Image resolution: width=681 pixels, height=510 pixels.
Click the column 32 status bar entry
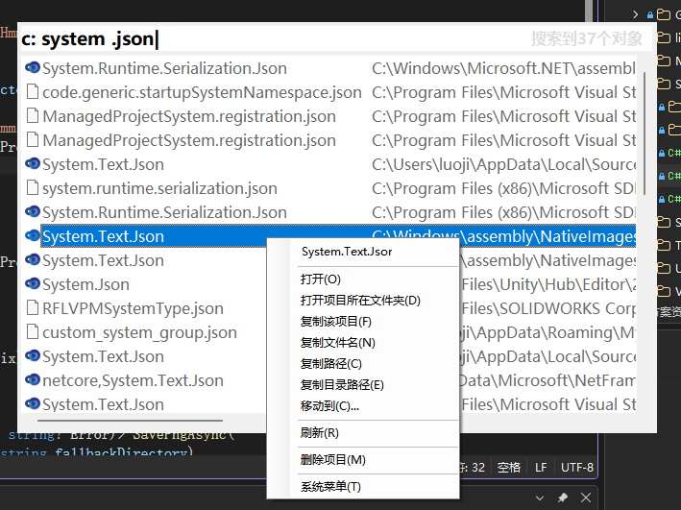[474, 468]
